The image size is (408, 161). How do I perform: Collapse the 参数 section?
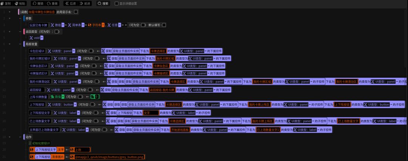9,18
